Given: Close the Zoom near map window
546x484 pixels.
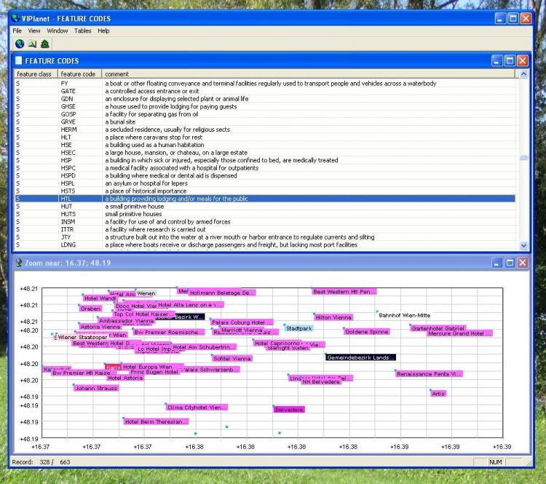Looking at the screenshot, I should point(522,263).
